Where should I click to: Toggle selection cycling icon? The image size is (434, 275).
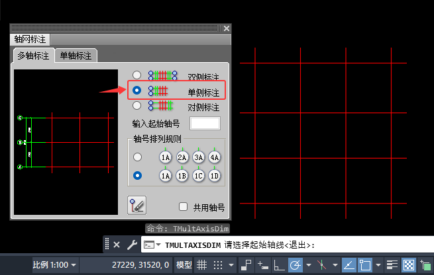point(425,265)
